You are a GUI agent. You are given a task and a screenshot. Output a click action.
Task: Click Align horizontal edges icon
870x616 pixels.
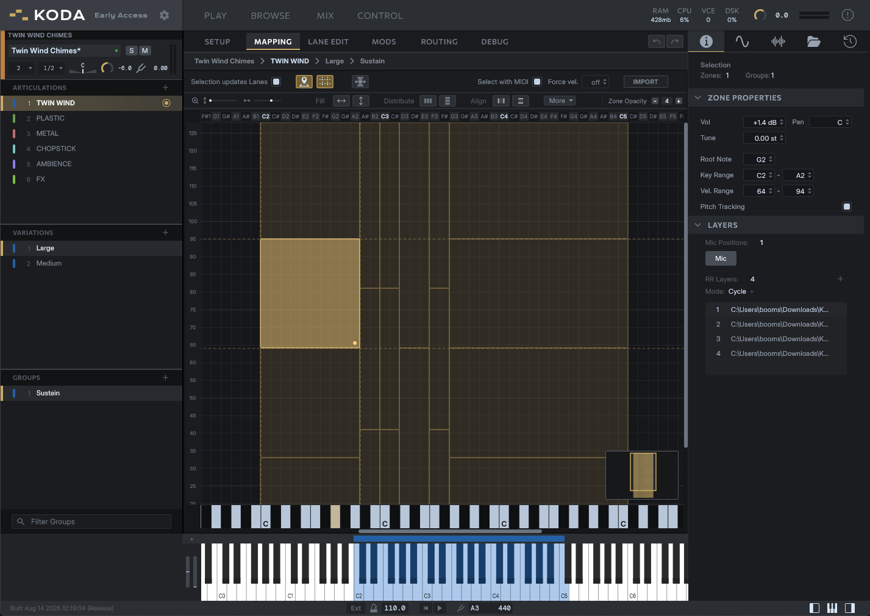click(521, 101)
